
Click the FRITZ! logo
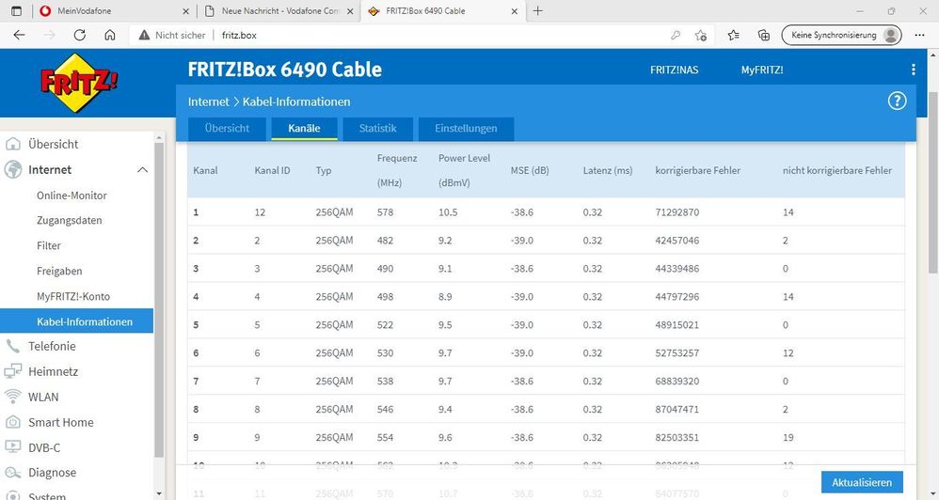tap(78, 83)
